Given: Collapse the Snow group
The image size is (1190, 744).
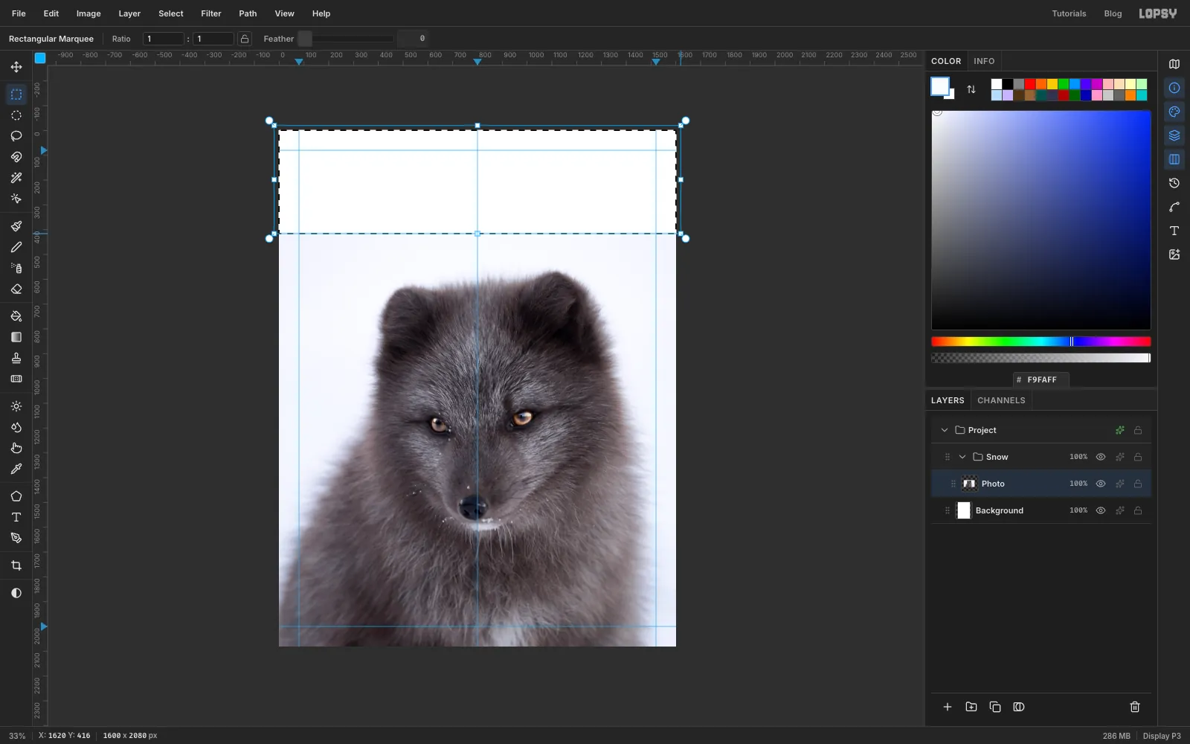Looking at the screenshot, I should 962,457.
